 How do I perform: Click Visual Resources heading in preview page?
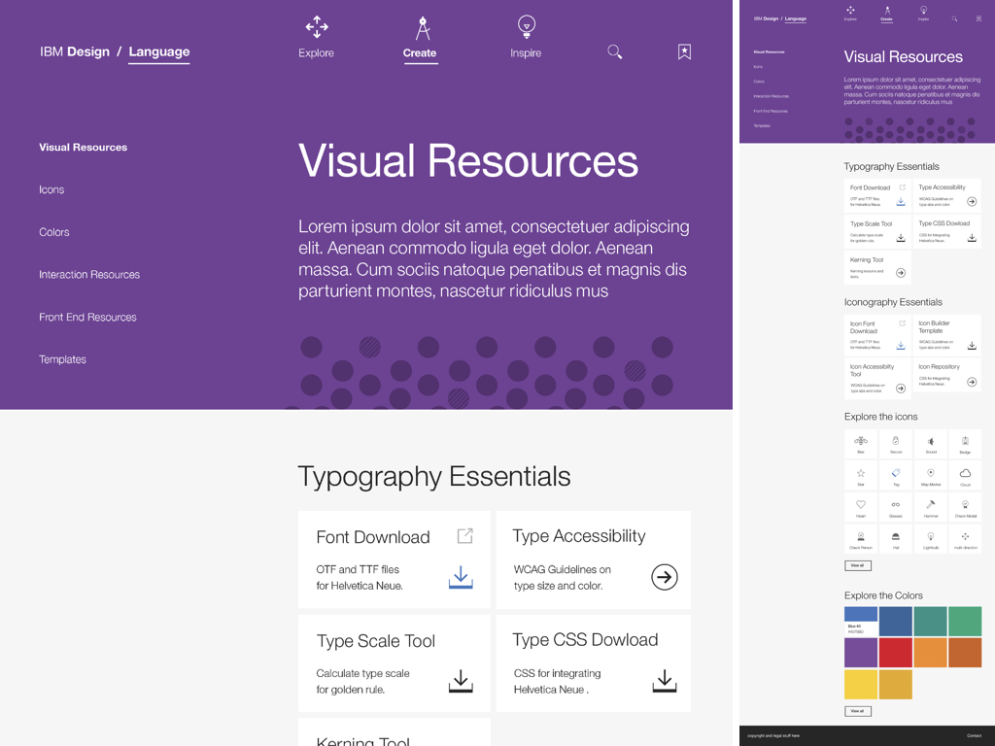(x=903, y=57)
